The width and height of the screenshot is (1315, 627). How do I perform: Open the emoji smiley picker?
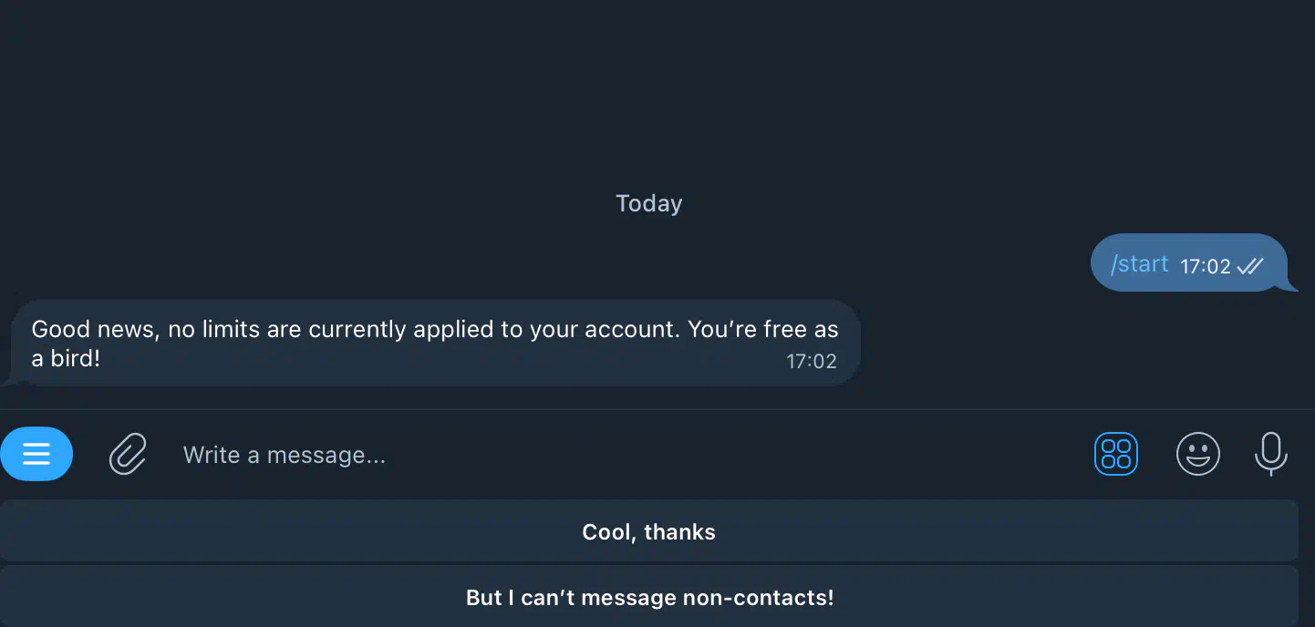1197,453
